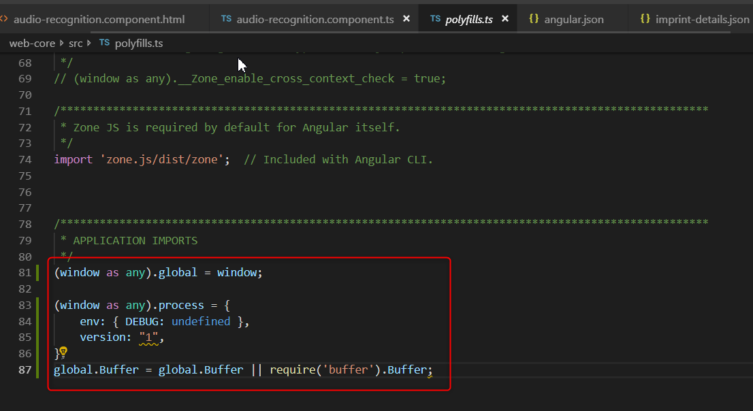
Task: Click the JSON braces icon on angular.json tab
Action: point(534,19)
